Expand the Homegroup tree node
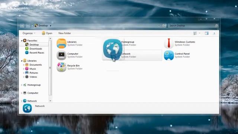The height and width of the screenshot is (134, 238). [22, 85]
